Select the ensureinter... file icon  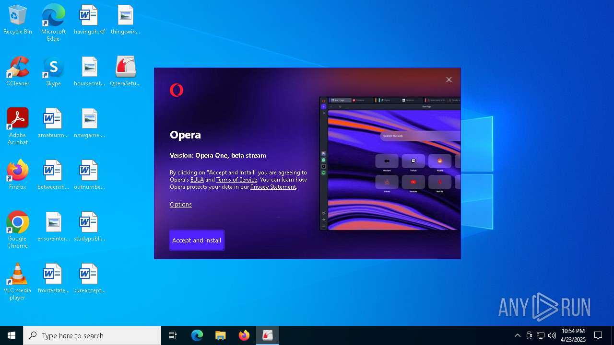53,227
